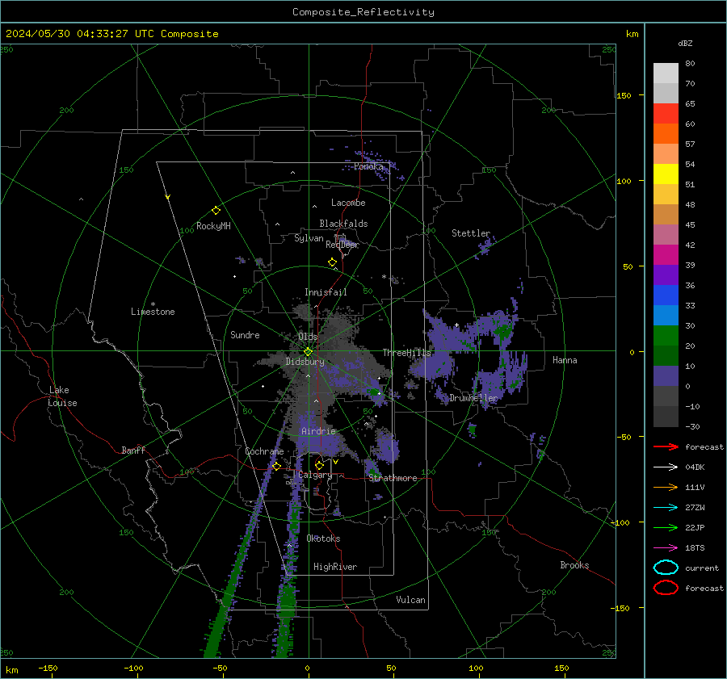Click the cyan current ellipse legend icon

666,568
